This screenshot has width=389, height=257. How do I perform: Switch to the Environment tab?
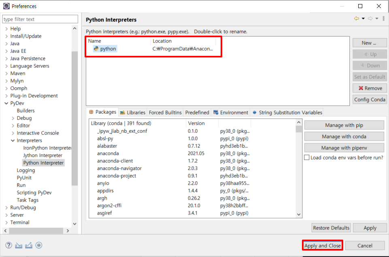point(231,113)
